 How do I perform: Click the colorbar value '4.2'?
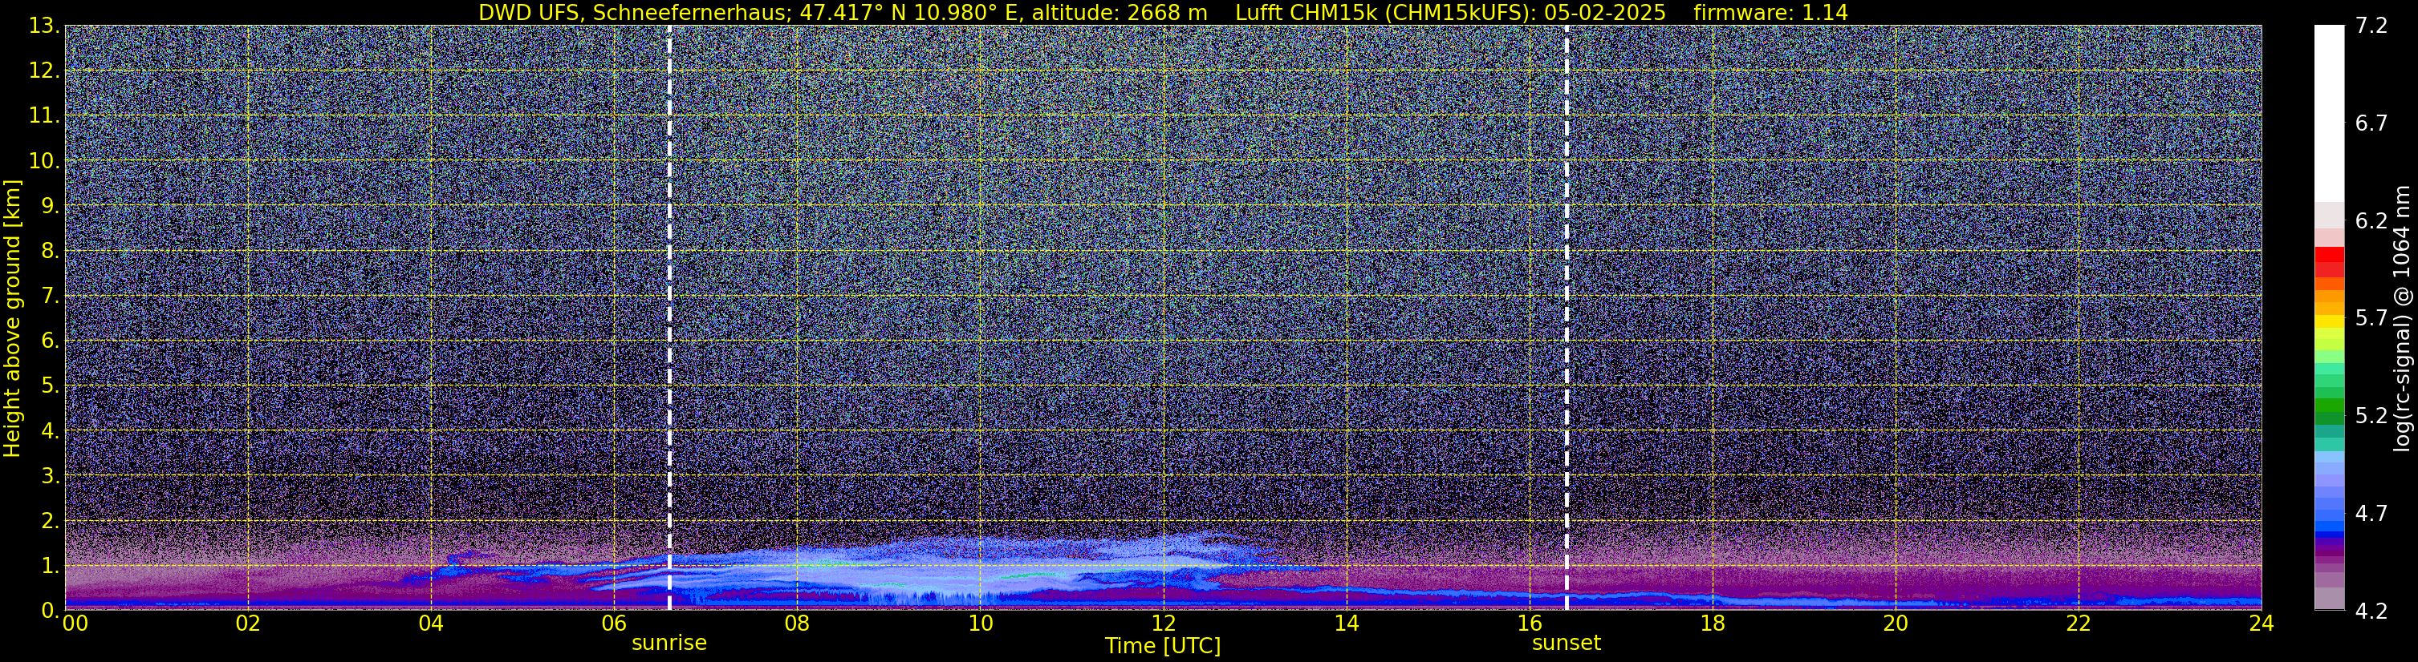coord(2371,611)
